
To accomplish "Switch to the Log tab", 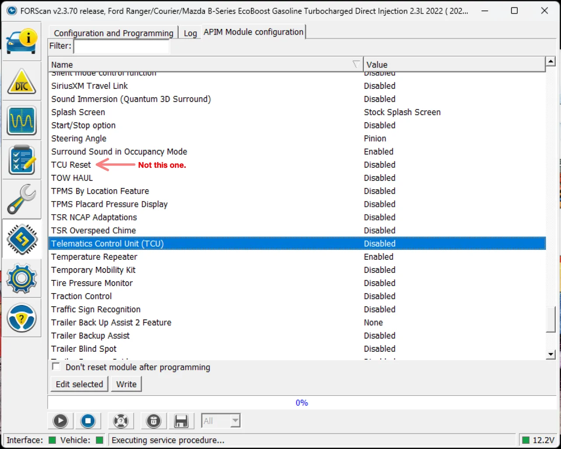I will (190, 33).
